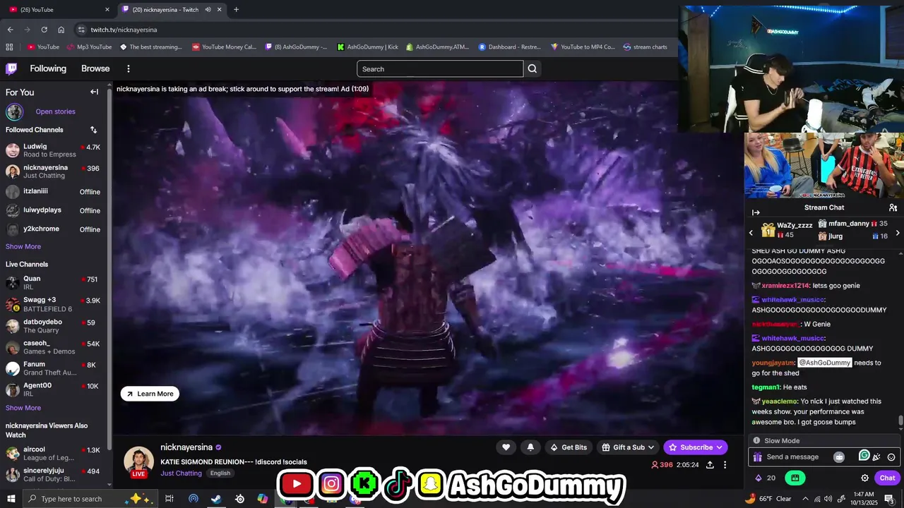Open chat community users list
This screenshot has width=904, height=508.
coord(893,207)
